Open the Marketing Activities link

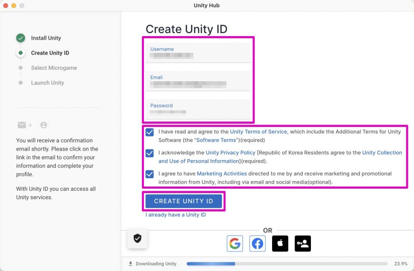click(222, 174)
